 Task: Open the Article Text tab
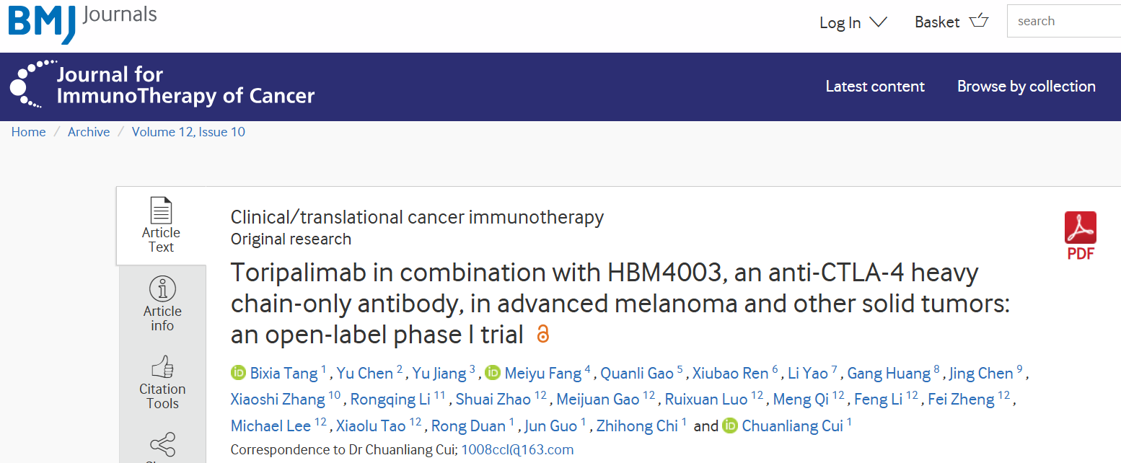161,226
